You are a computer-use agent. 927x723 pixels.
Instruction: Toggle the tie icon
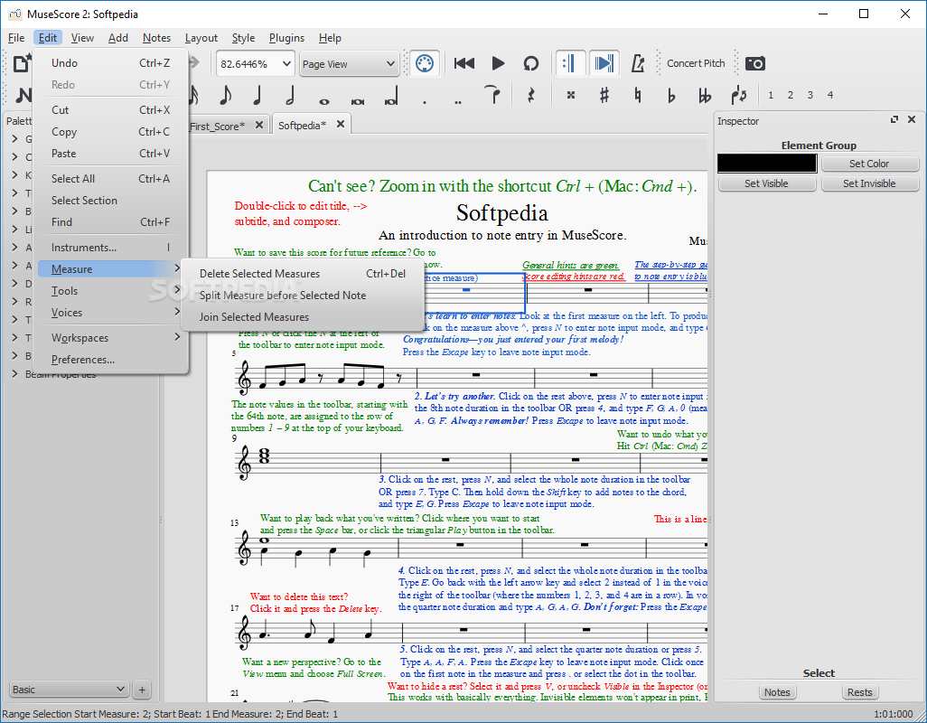pos(492,95)
